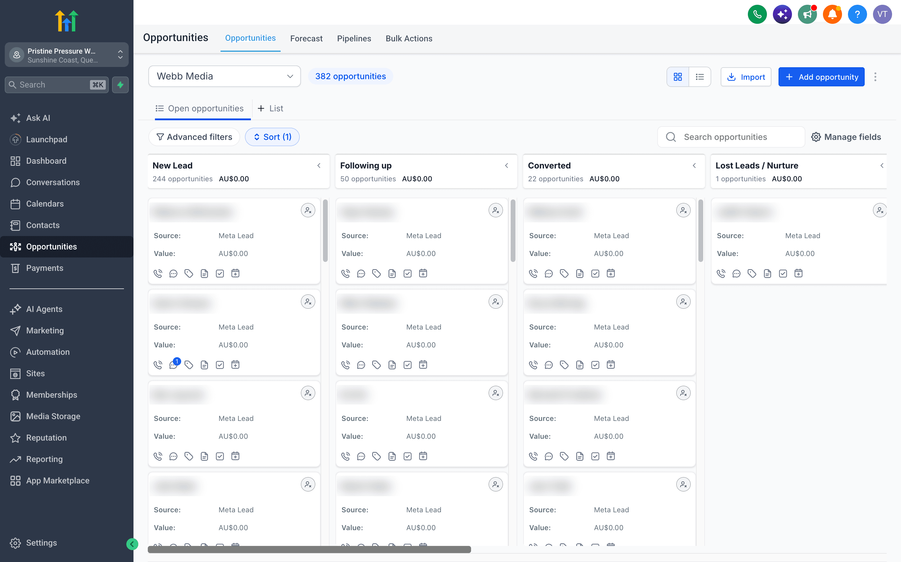The height and width of the screenshot is (562, 901).
Task: Click appointment calendar icon on first Converted card
Action: [x=610, y=273]
